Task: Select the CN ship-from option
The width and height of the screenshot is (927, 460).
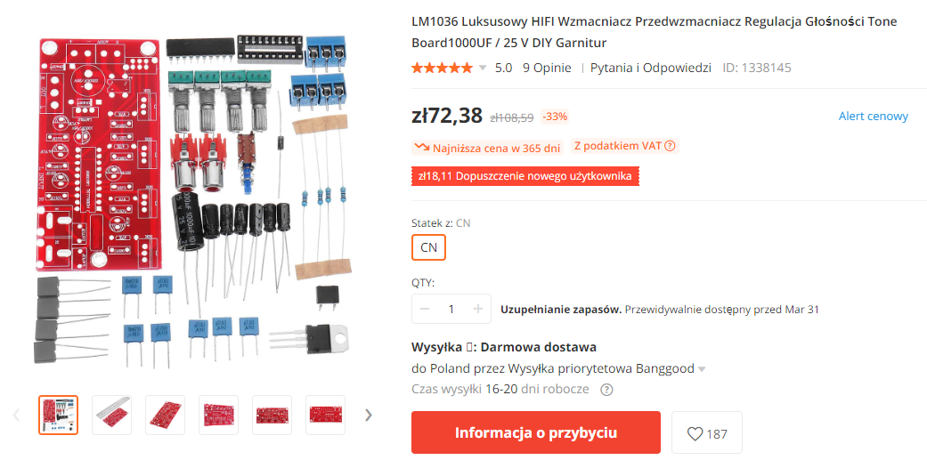Action: 428,247
